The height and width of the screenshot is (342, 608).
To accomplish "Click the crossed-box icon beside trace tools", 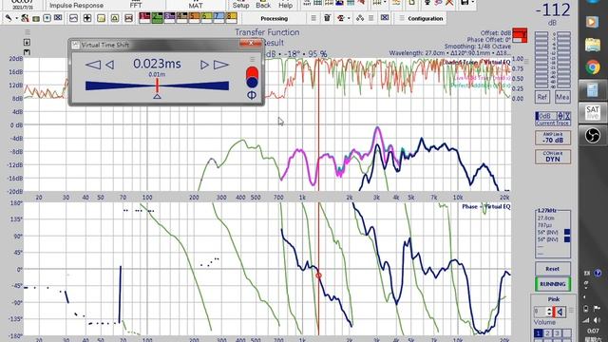I will [x=58, y=18].
